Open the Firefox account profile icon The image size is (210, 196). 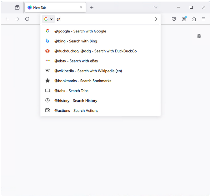[x=184, y=19]
